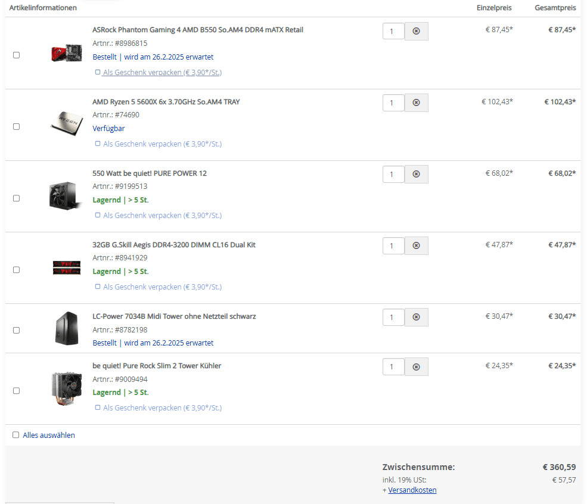Check the Pure Rock Slim 2 row checkbox
This screenshot has width=587, height=504.
click(17, 391)
